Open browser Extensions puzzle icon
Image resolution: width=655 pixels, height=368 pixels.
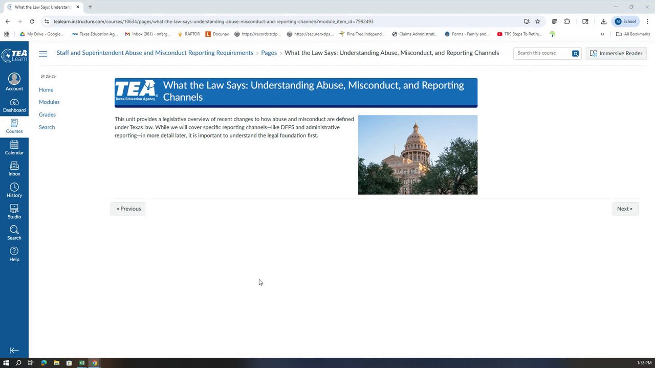[567, 21]
